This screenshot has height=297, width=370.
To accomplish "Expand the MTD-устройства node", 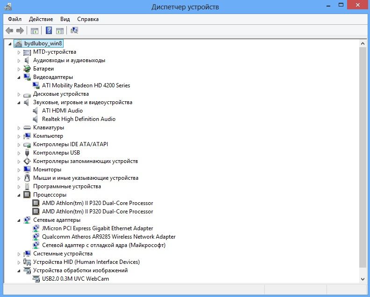I will (19, 52).
